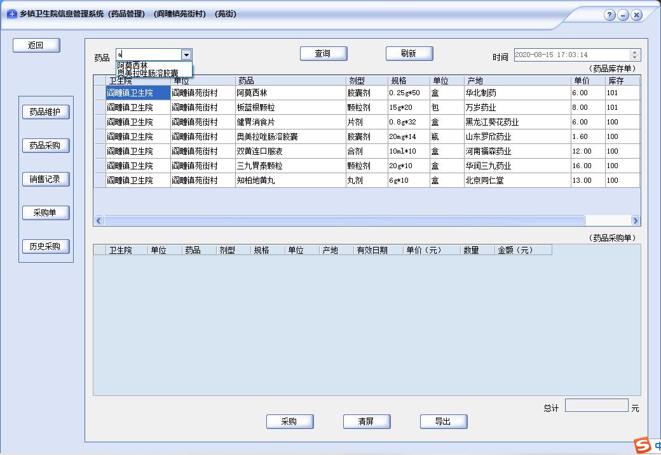Click the 导出 export button

443,421
